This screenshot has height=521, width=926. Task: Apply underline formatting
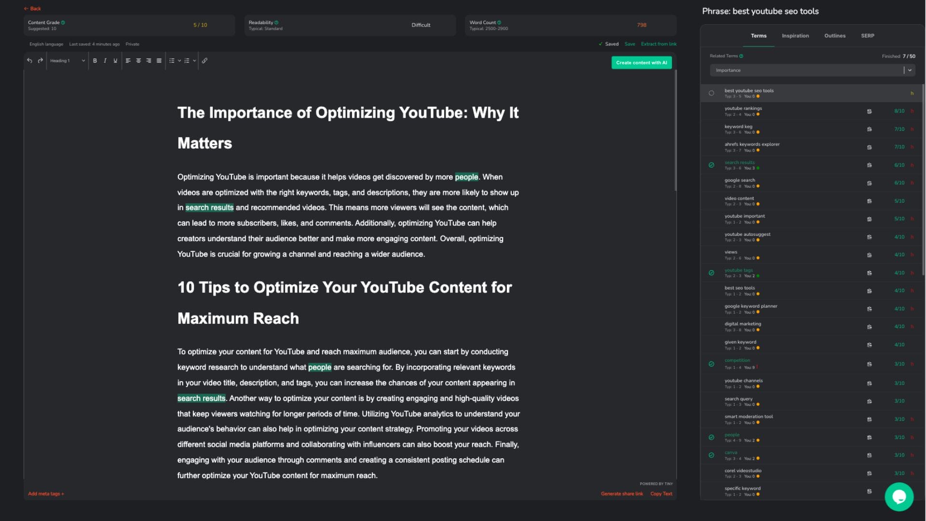pyautogui.click(x=115, y=61)
